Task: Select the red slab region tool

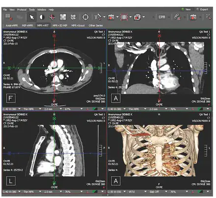Action: [124, 17]
